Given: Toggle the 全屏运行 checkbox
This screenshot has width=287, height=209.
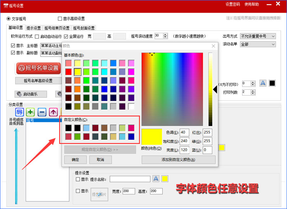Looking at the screenshot, I should (66, 37).
